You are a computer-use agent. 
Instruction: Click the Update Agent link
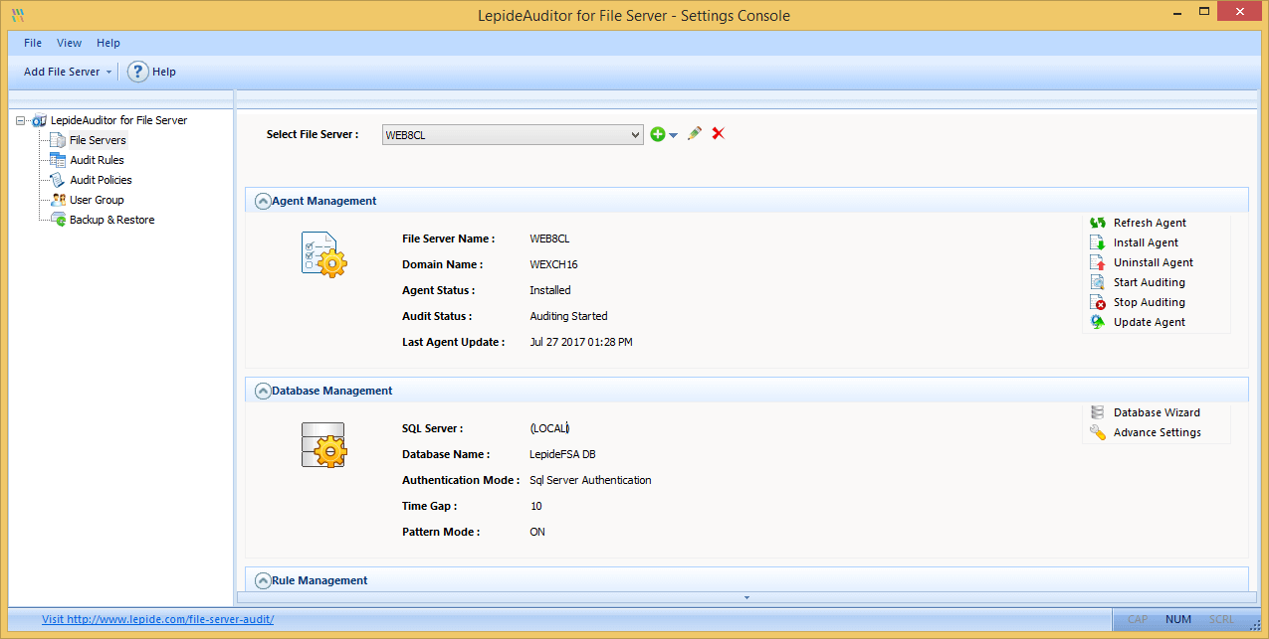coord(1150,322)
